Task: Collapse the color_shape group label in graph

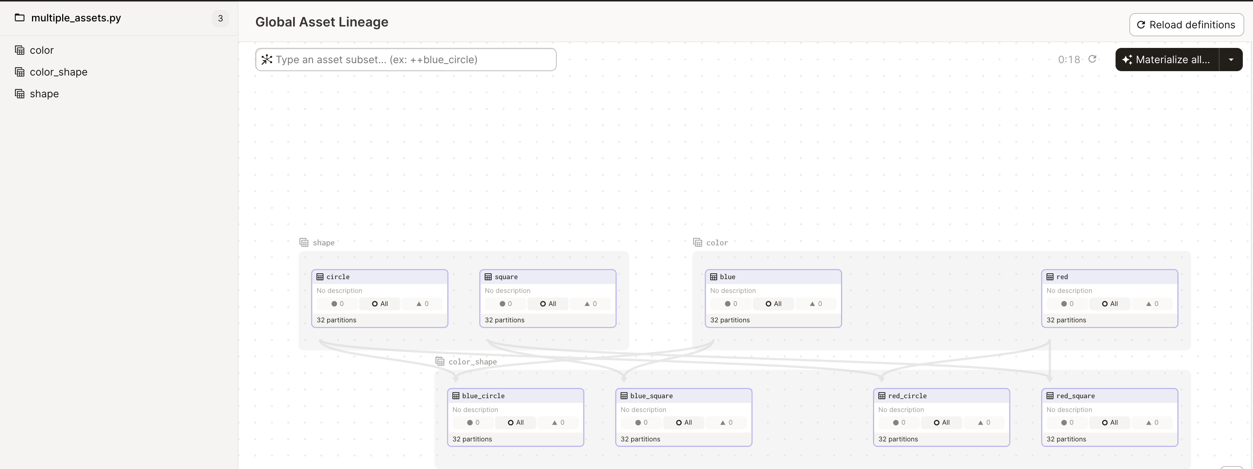Action: pos(472,362)
